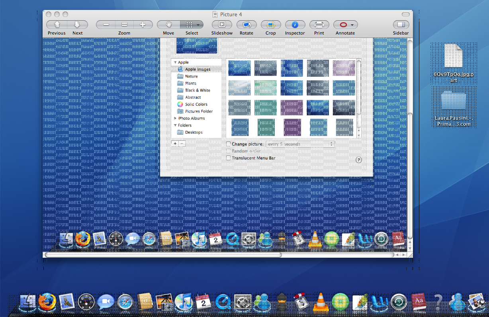The height and width of the screenshot is (317, 489).
Task: Show actual size with equals zoom button
Action: pyautogui.click(x=124, y=25)
